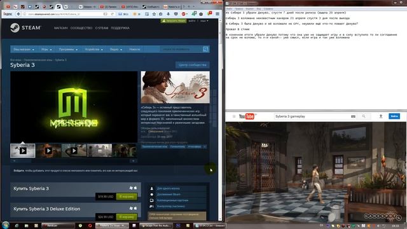Viewport: 407px width, 229px height.
Task: Click the green install Steam button
Action: point(174,21)
